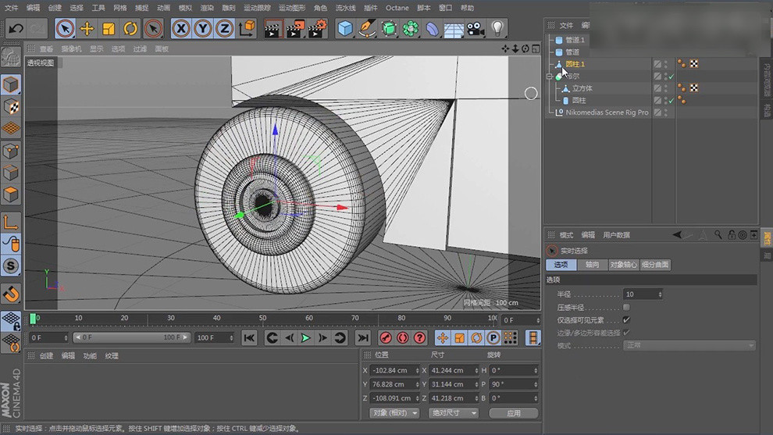The width and height of the screenshot is (773, 435).
Task: Open the 绝对尺寸 size dropdown
Action: tap(454, 412)
